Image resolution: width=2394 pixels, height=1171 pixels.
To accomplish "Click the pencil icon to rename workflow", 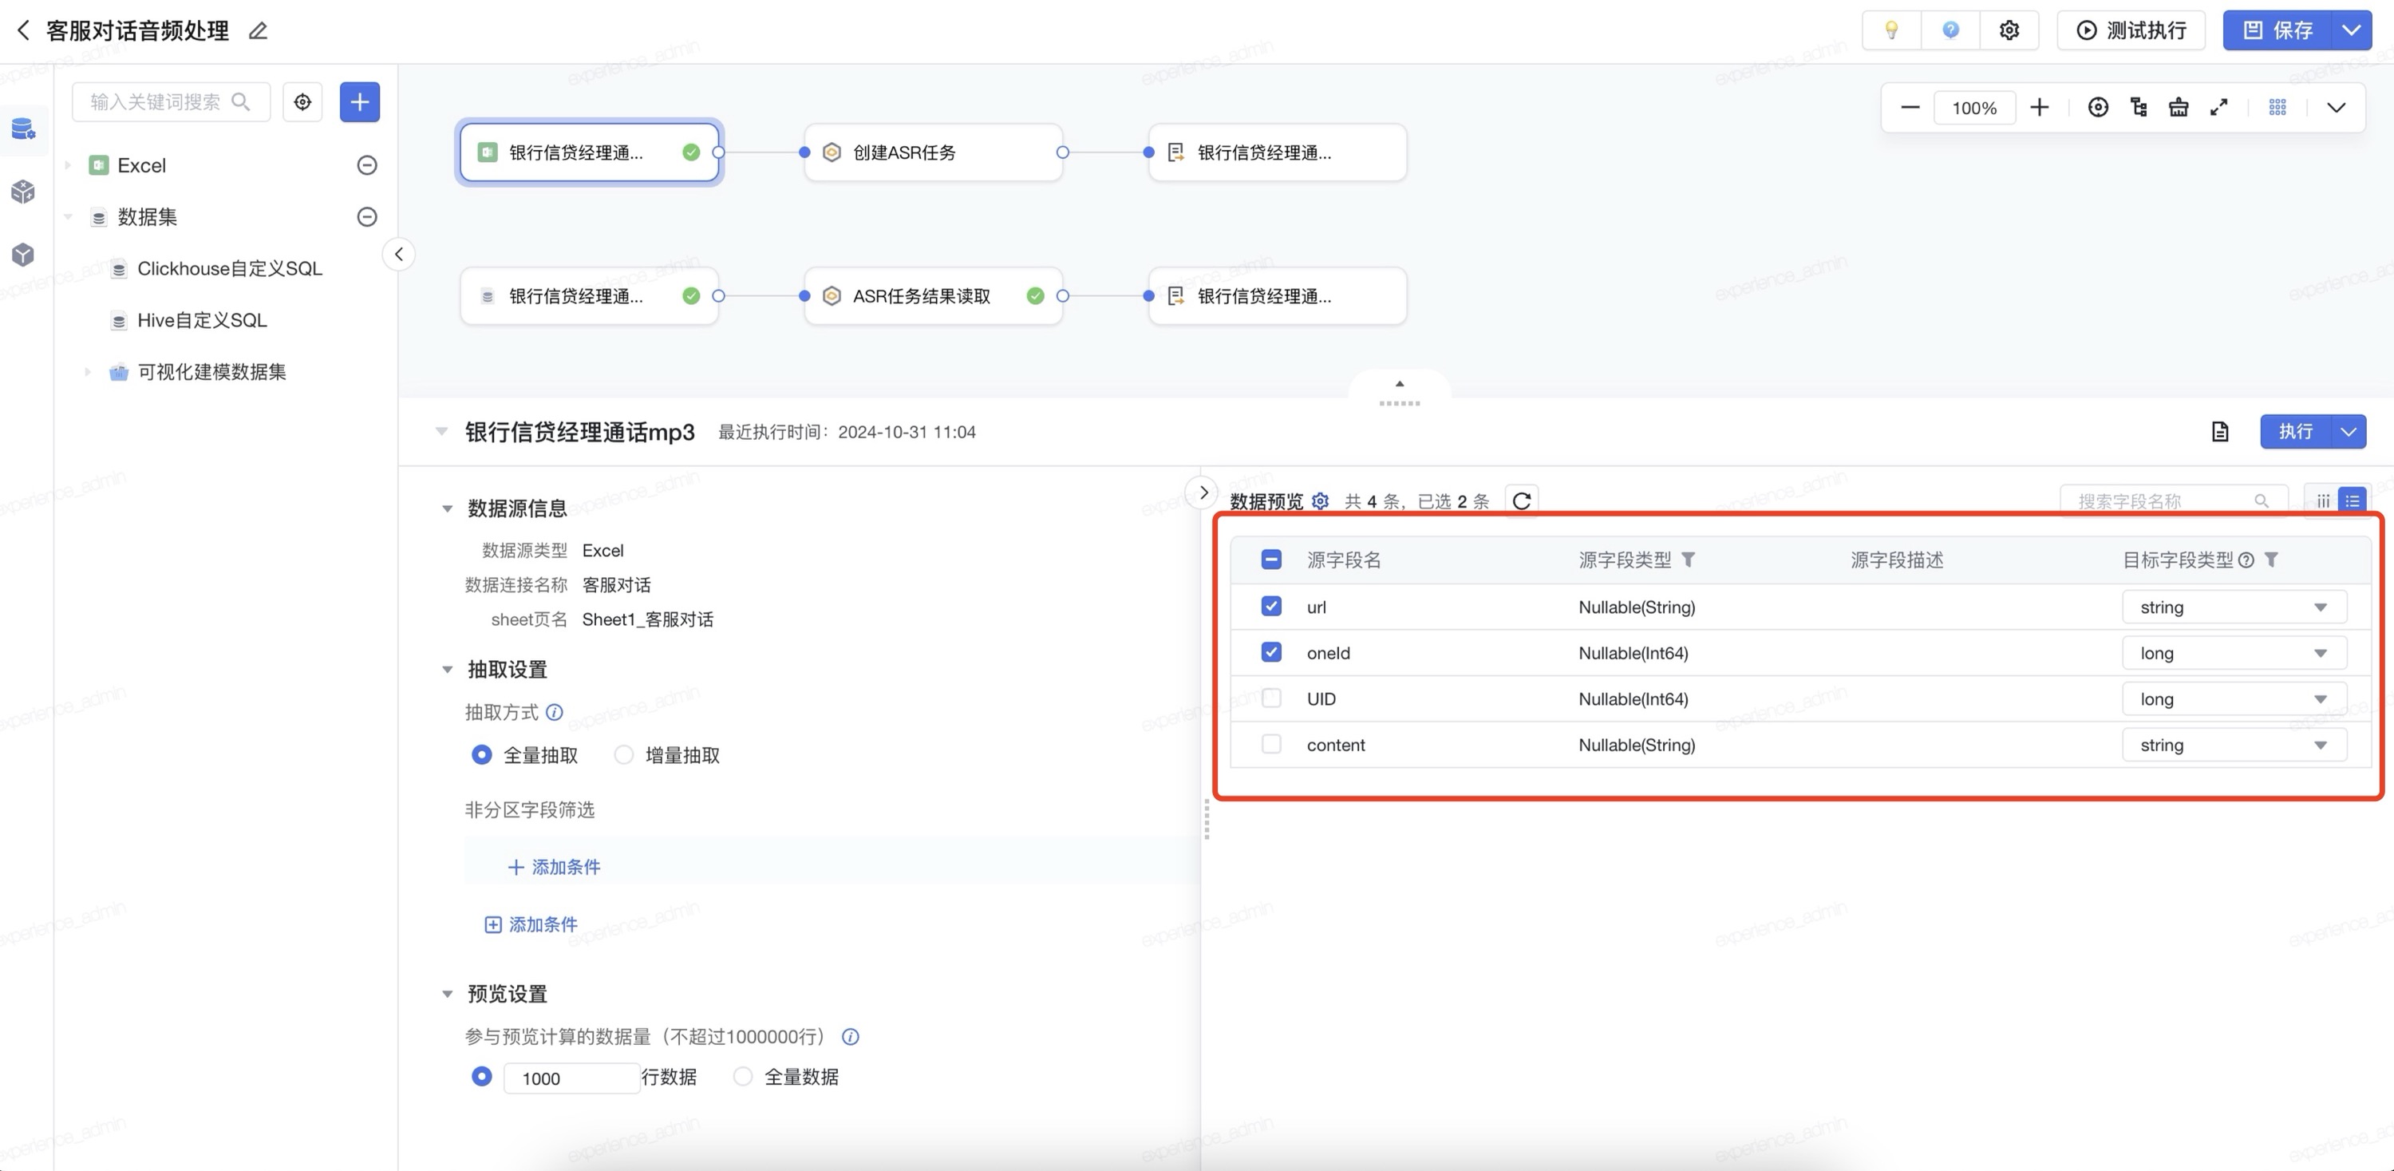I will point(259,30).
